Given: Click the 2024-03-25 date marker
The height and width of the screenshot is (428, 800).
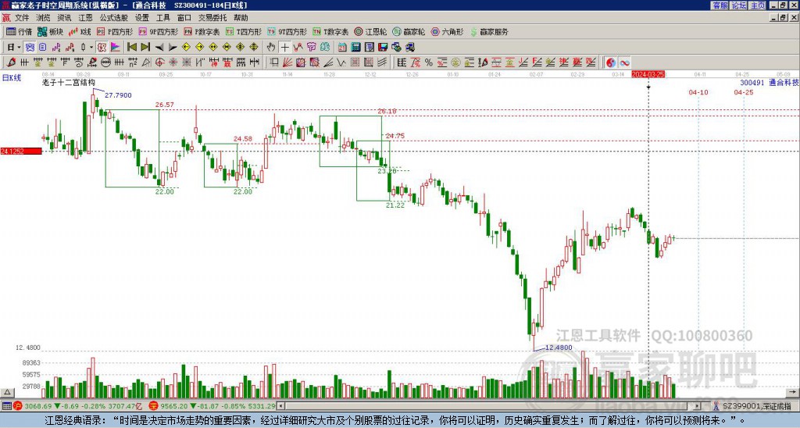Looking at the screenshot, I should tap(648, 74).
